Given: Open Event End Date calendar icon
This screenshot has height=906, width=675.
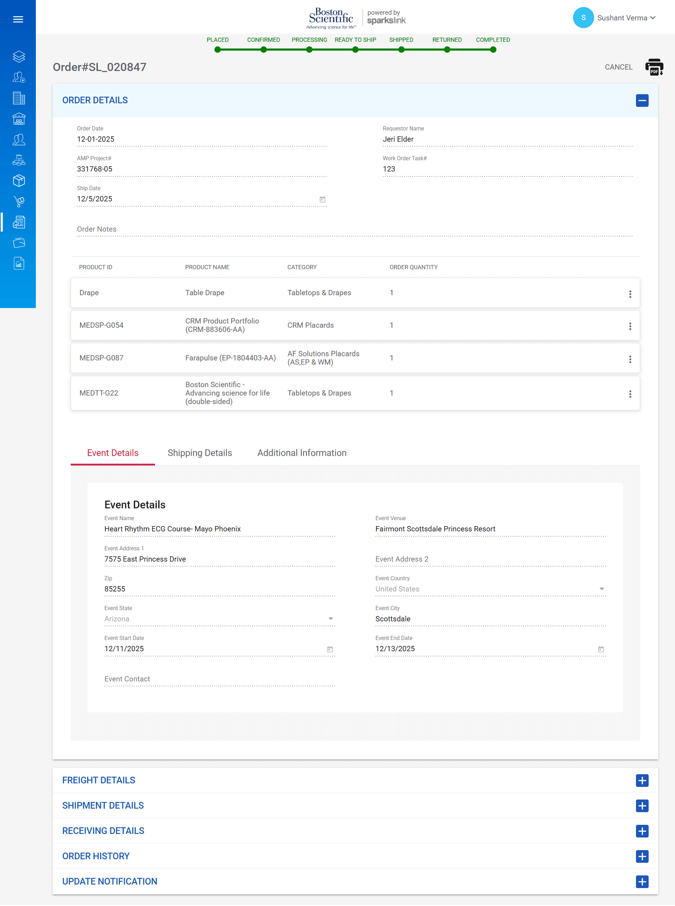Looking at the screenshot, I should (x=600, y=649).
